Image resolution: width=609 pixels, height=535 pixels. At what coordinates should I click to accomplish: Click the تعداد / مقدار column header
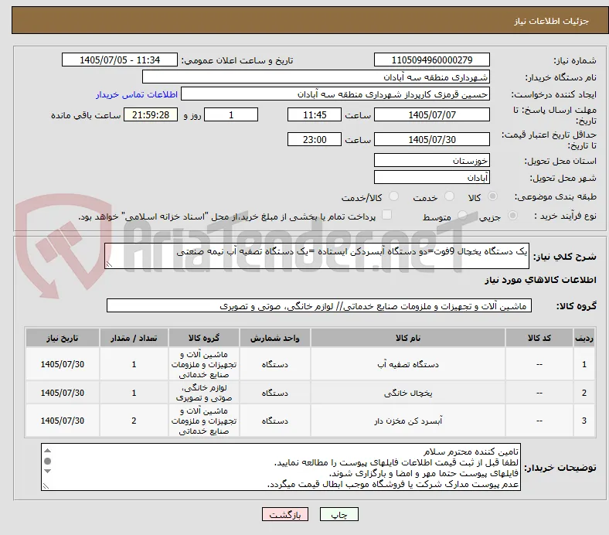pos(134,338)
